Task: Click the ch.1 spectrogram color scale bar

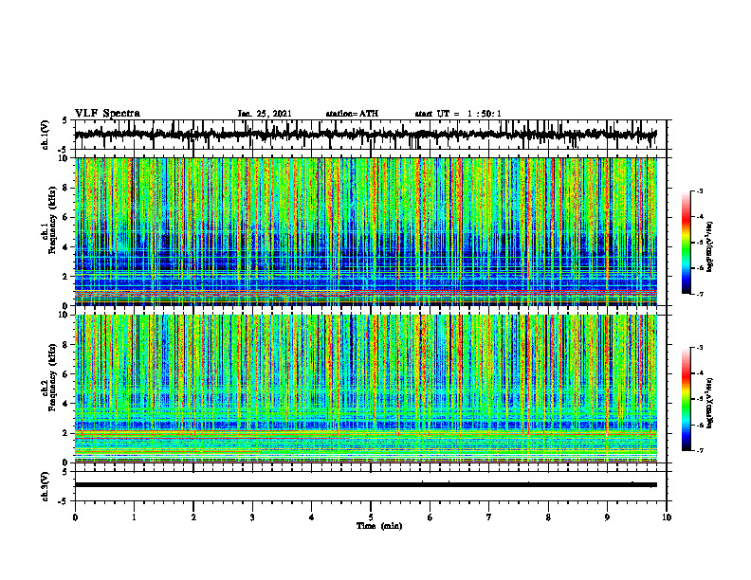Action: tap(687, 243)
